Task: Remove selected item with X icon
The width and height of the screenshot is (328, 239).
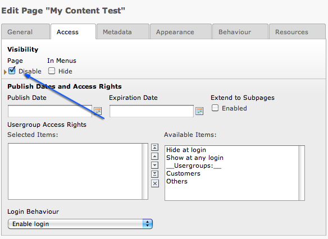Action: pos(155,183)
